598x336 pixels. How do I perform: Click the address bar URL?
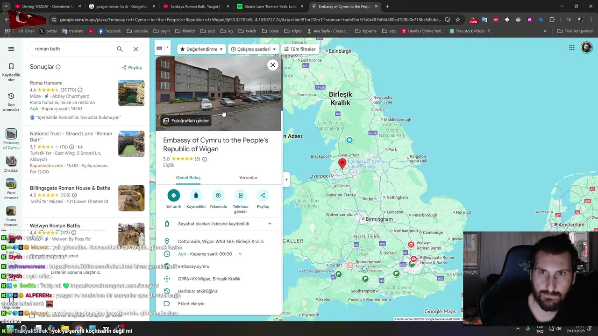coord(250,20)
